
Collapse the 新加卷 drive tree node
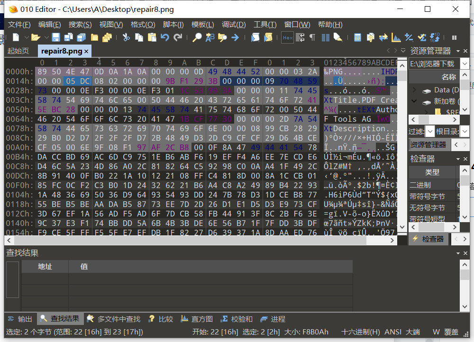(x=414, y=101)
